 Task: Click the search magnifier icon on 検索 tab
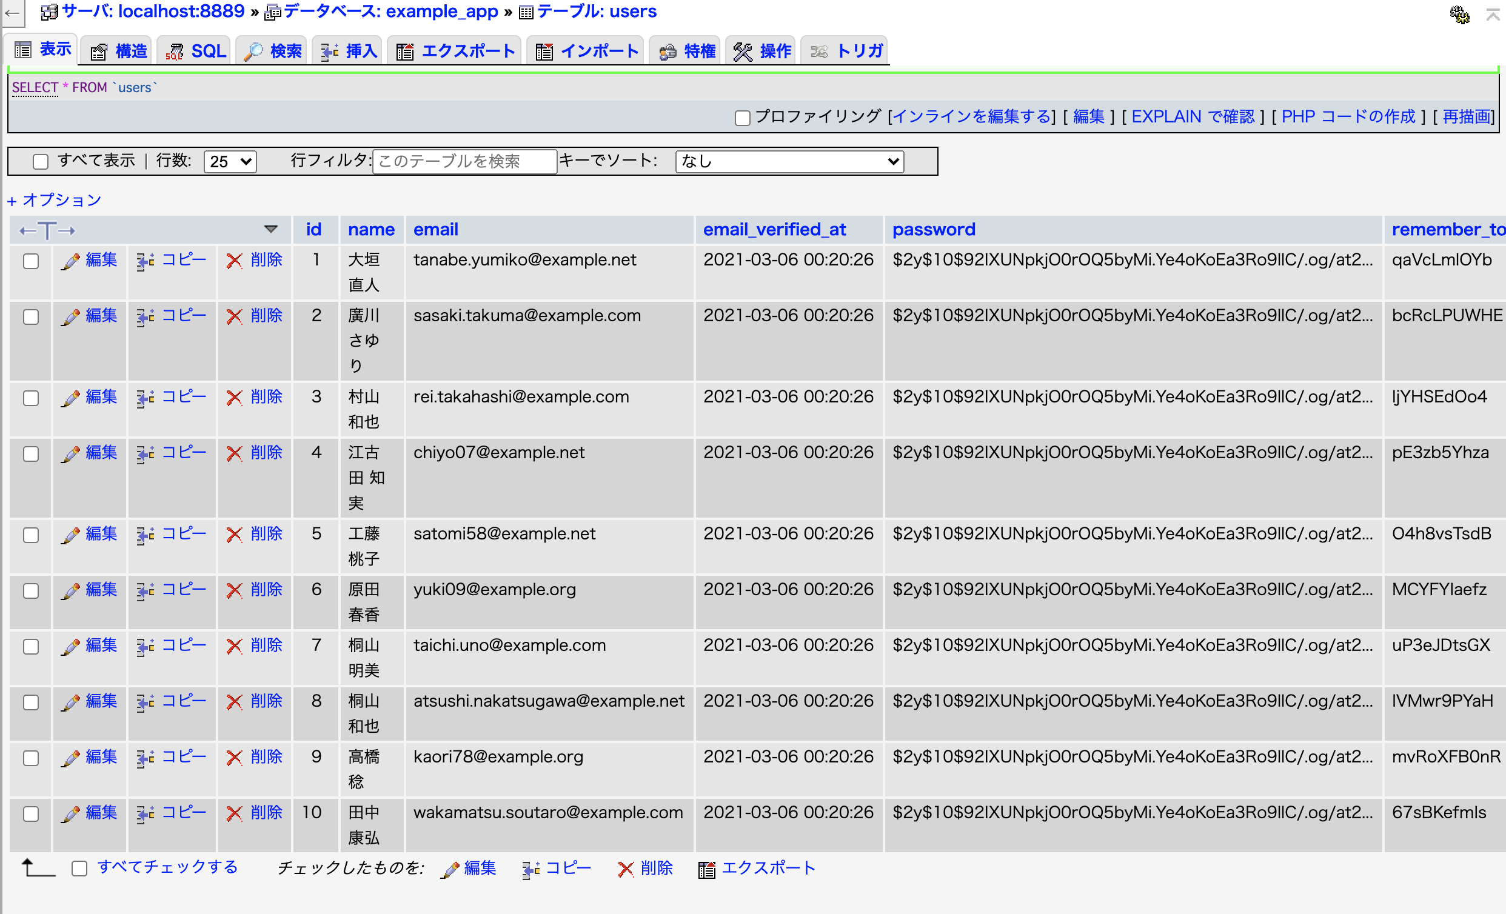pyautogui.click(x=253, y=51)
